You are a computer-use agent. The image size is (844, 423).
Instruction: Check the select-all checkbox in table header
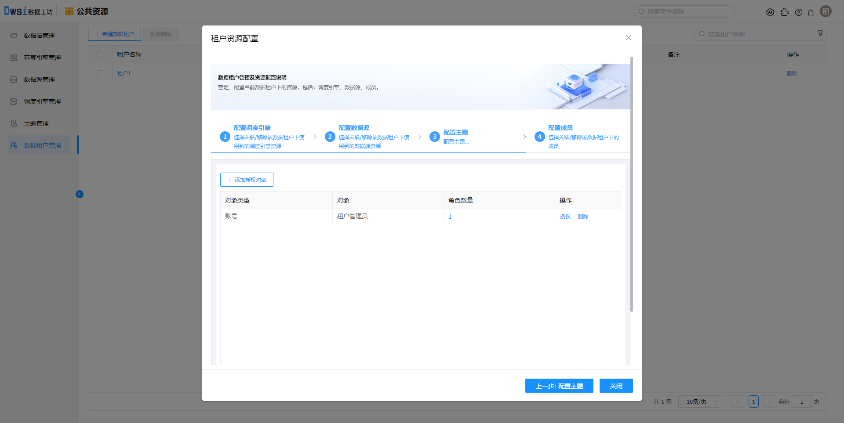100,54
